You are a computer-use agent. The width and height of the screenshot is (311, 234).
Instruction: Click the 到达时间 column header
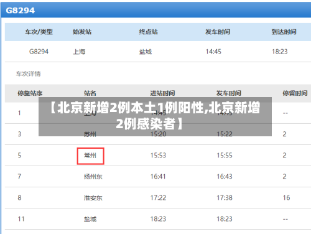click(x=284, y=32)
